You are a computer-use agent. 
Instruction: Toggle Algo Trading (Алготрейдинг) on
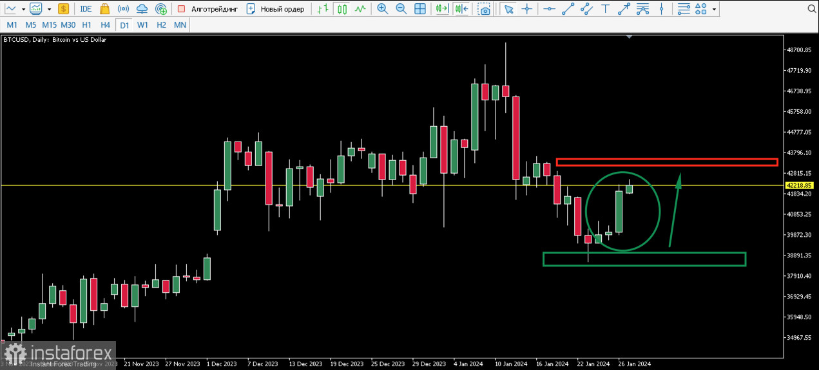[x=207, y=9]
